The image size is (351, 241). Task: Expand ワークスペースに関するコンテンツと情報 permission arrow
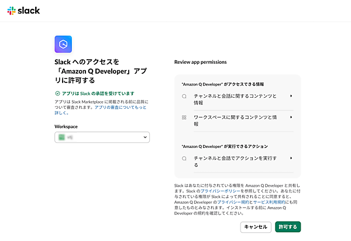tap(291, 117)
